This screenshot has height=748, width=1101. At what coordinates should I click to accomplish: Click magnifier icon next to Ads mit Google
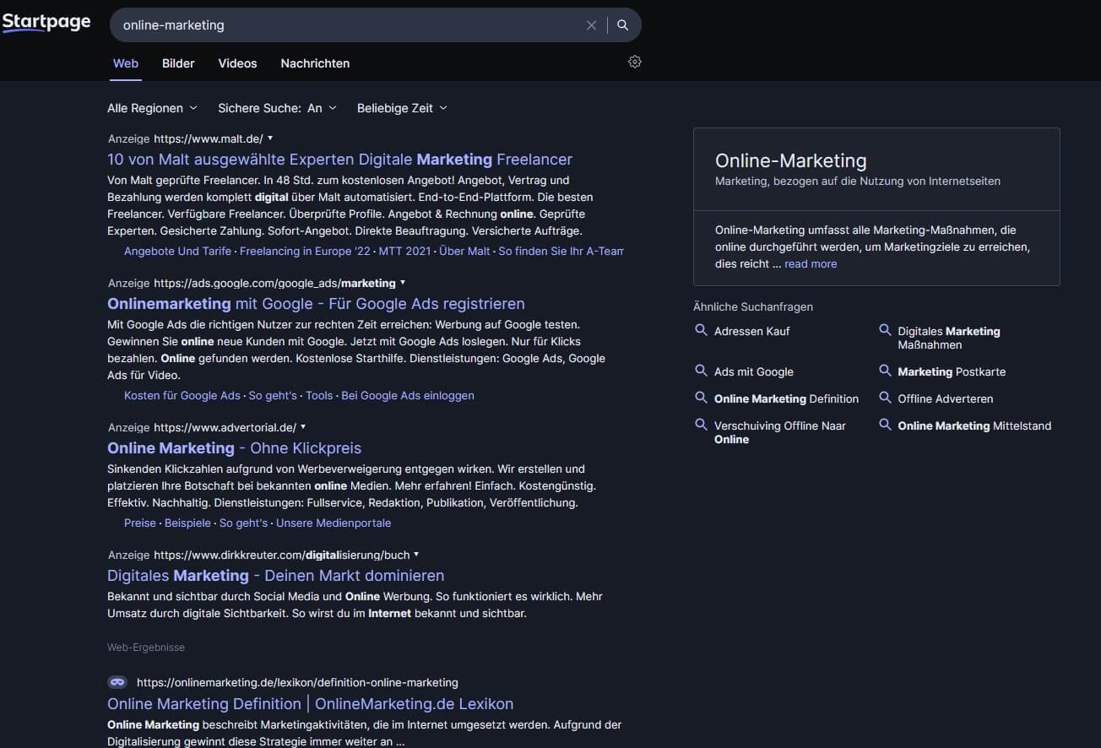[x=701, y=371]
